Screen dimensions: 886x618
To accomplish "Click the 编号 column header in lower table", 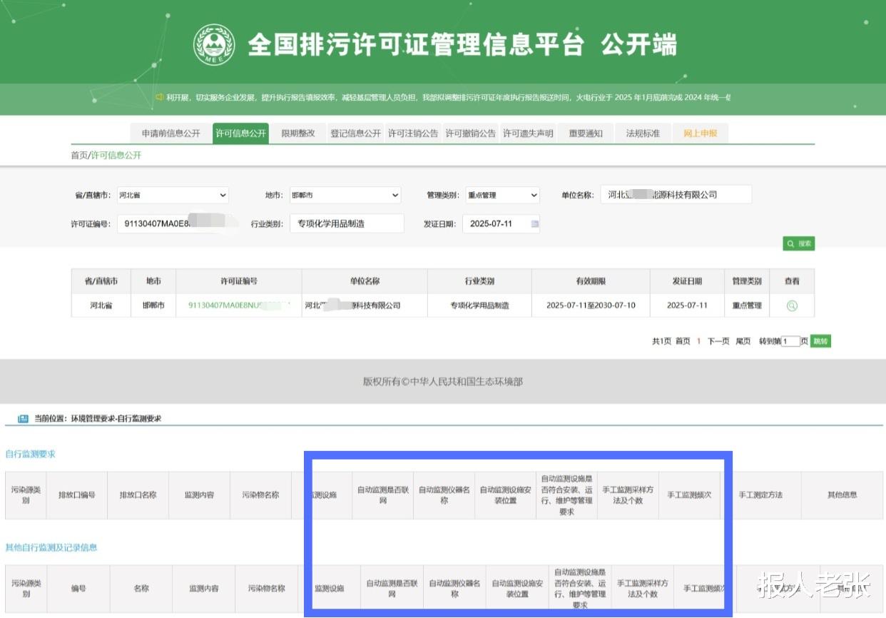I will click(x=78, y=589).
